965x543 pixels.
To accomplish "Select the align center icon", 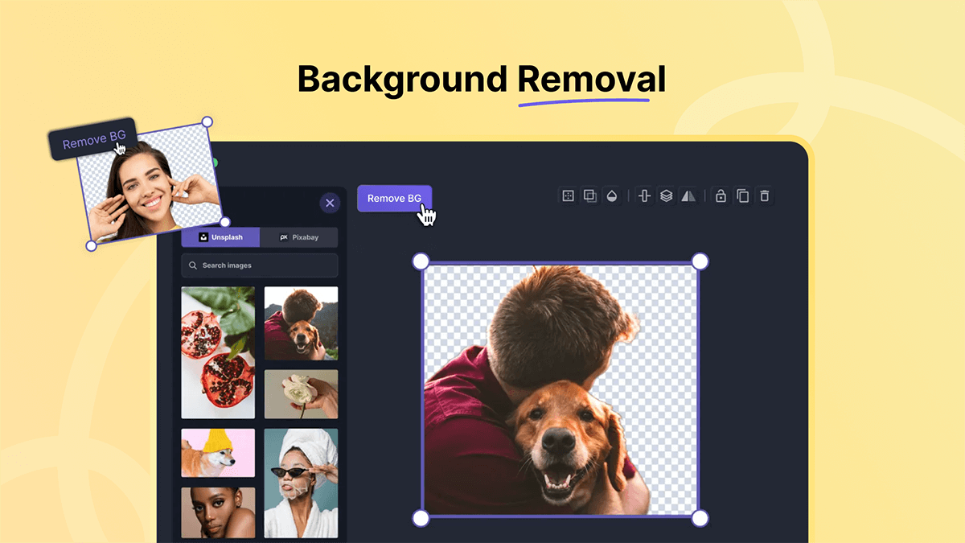I will click(644, 195).
